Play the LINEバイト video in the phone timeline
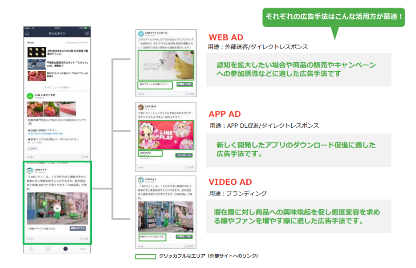This screenshot has height=268, width=416. [x=57, y=208]
